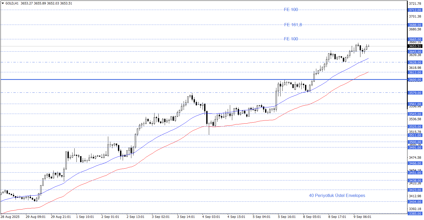424x220 pixels.
Task: Click the 2 Sep 13:01 time label
Action: point(135,217)
